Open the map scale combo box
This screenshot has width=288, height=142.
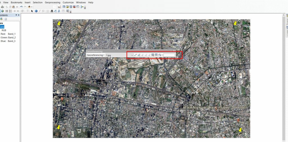(x=45, y=7)
